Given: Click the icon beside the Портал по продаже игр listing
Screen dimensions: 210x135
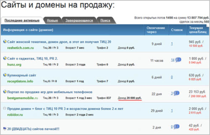Looking at the screenshot, I should coord(5,92).
